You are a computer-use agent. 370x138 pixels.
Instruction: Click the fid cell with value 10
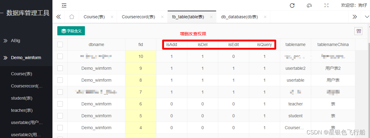click(x=141, y=56)
